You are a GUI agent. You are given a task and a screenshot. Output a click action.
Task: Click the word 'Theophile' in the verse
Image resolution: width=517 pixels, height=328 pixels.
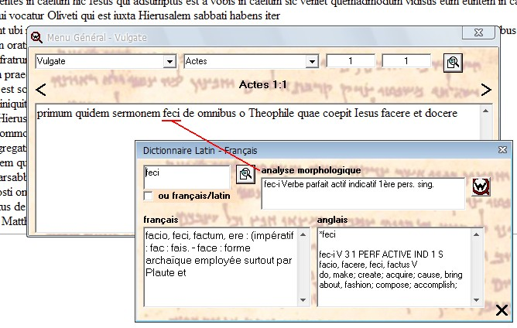[271, 113]
